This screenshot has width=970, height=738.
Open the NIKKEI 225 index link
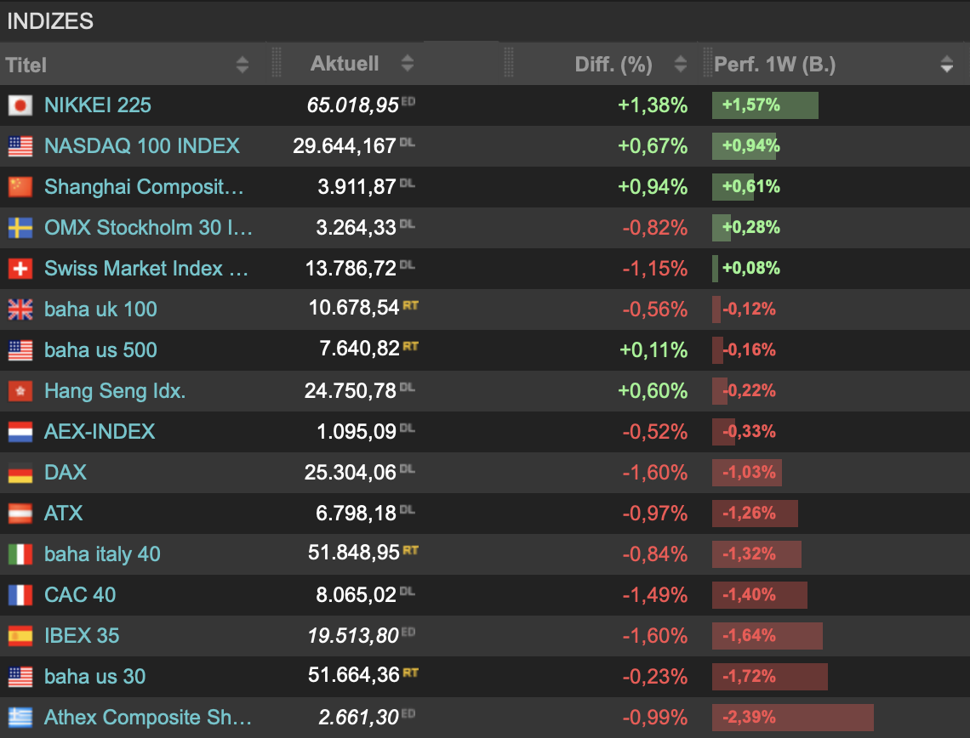tap(98, 105)
